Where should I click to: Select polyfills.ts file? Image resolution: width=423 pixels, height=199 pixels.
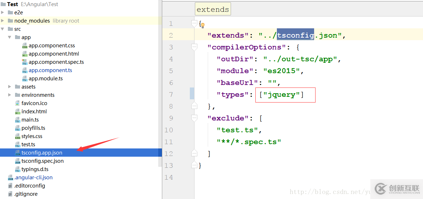coord(33,128)
